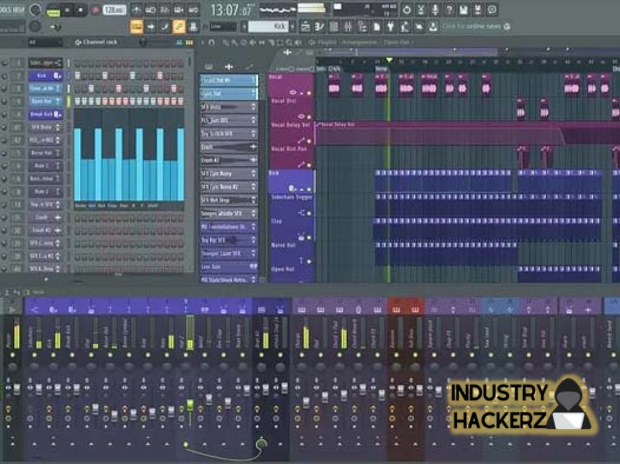Toggle the green Pat/Song mode switch
This screenshot has width=620, height=464.
coord(53,12)
